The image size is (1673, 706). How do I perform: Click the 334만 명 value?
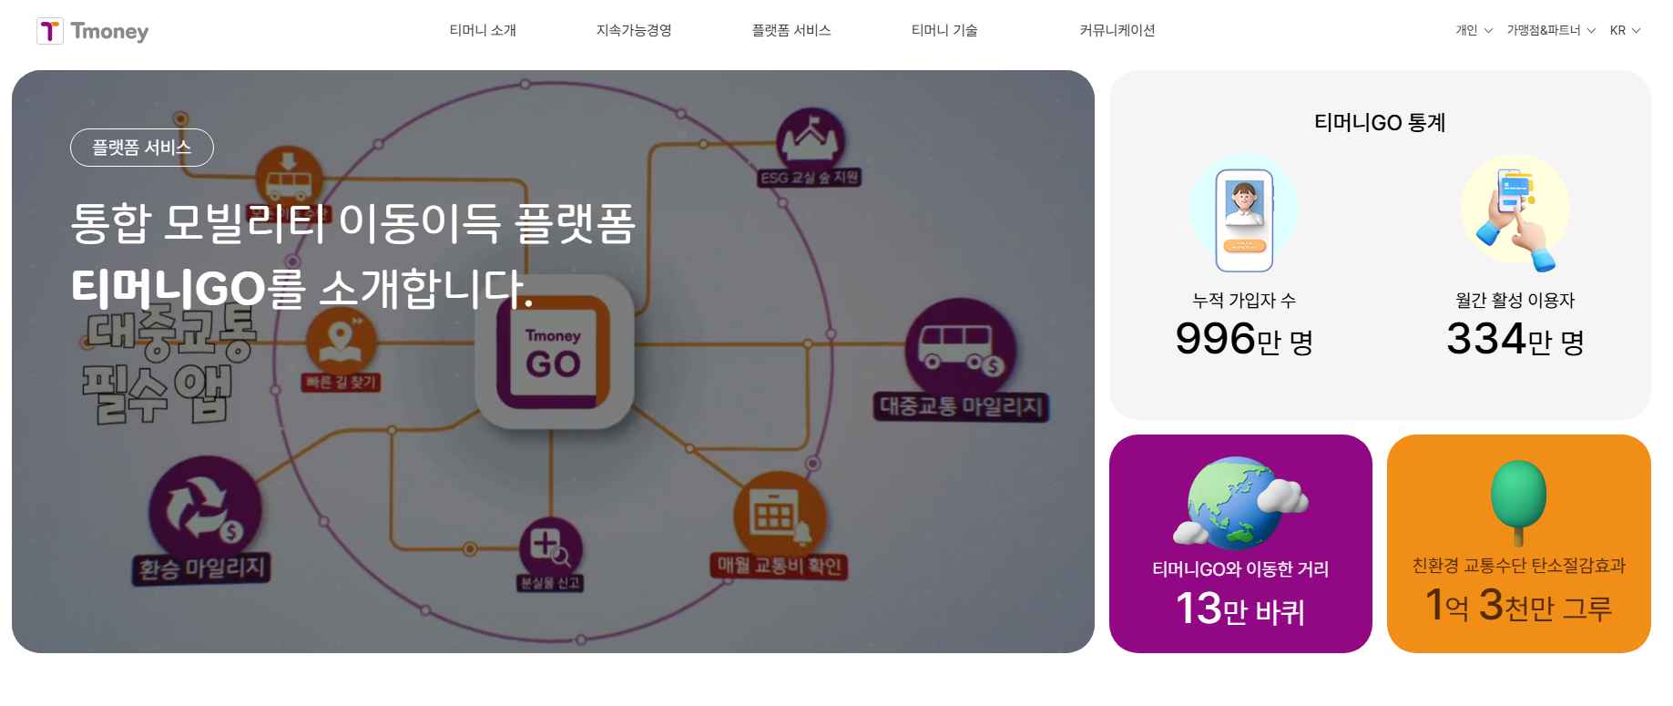pyautogui.click(x=1515, y=340)
